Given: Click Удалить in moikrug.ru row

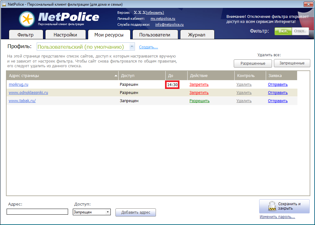Looking at the screenshot, I should [244, 85].
